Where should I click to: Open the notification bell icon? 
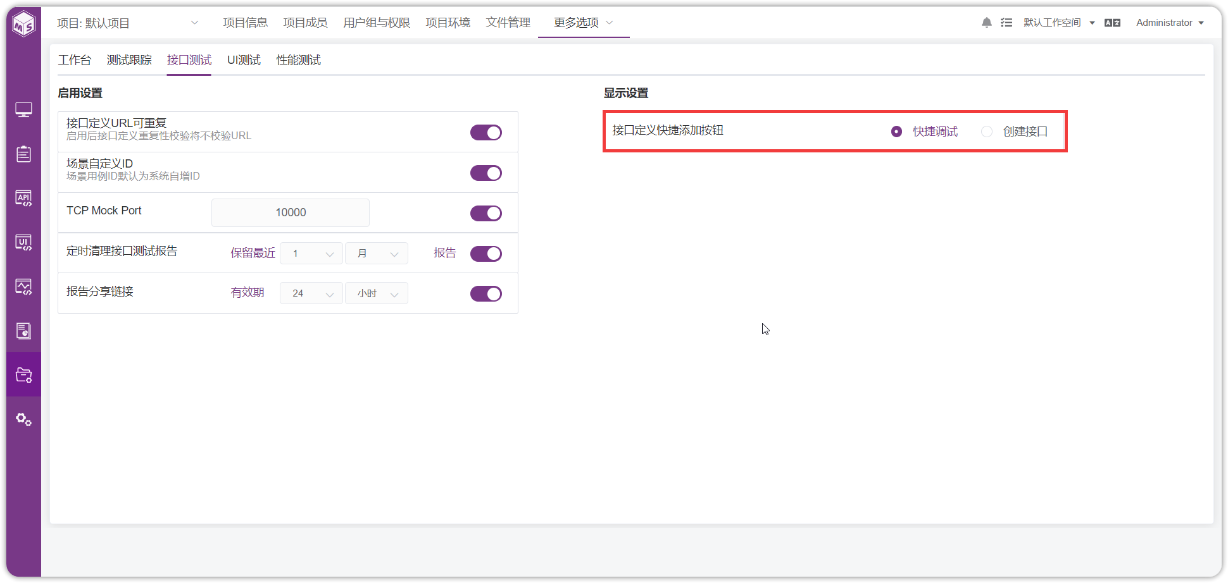tap(986, 23)
